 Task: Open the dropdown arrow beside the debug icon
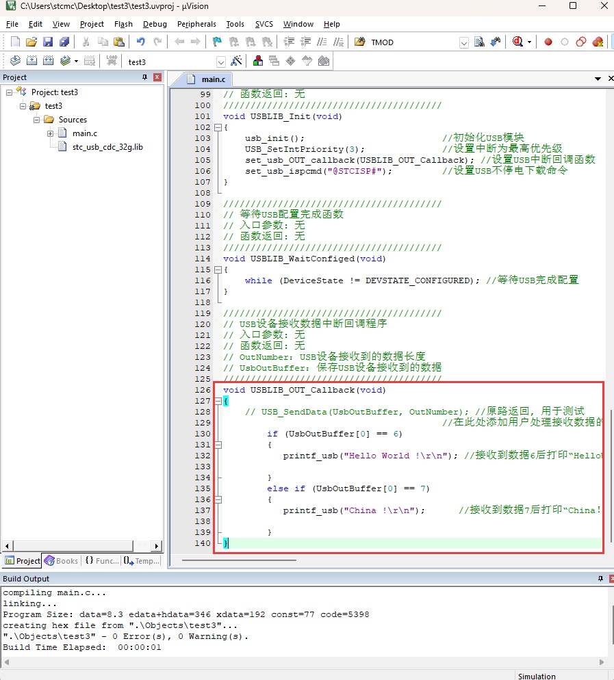coord(529,42)
